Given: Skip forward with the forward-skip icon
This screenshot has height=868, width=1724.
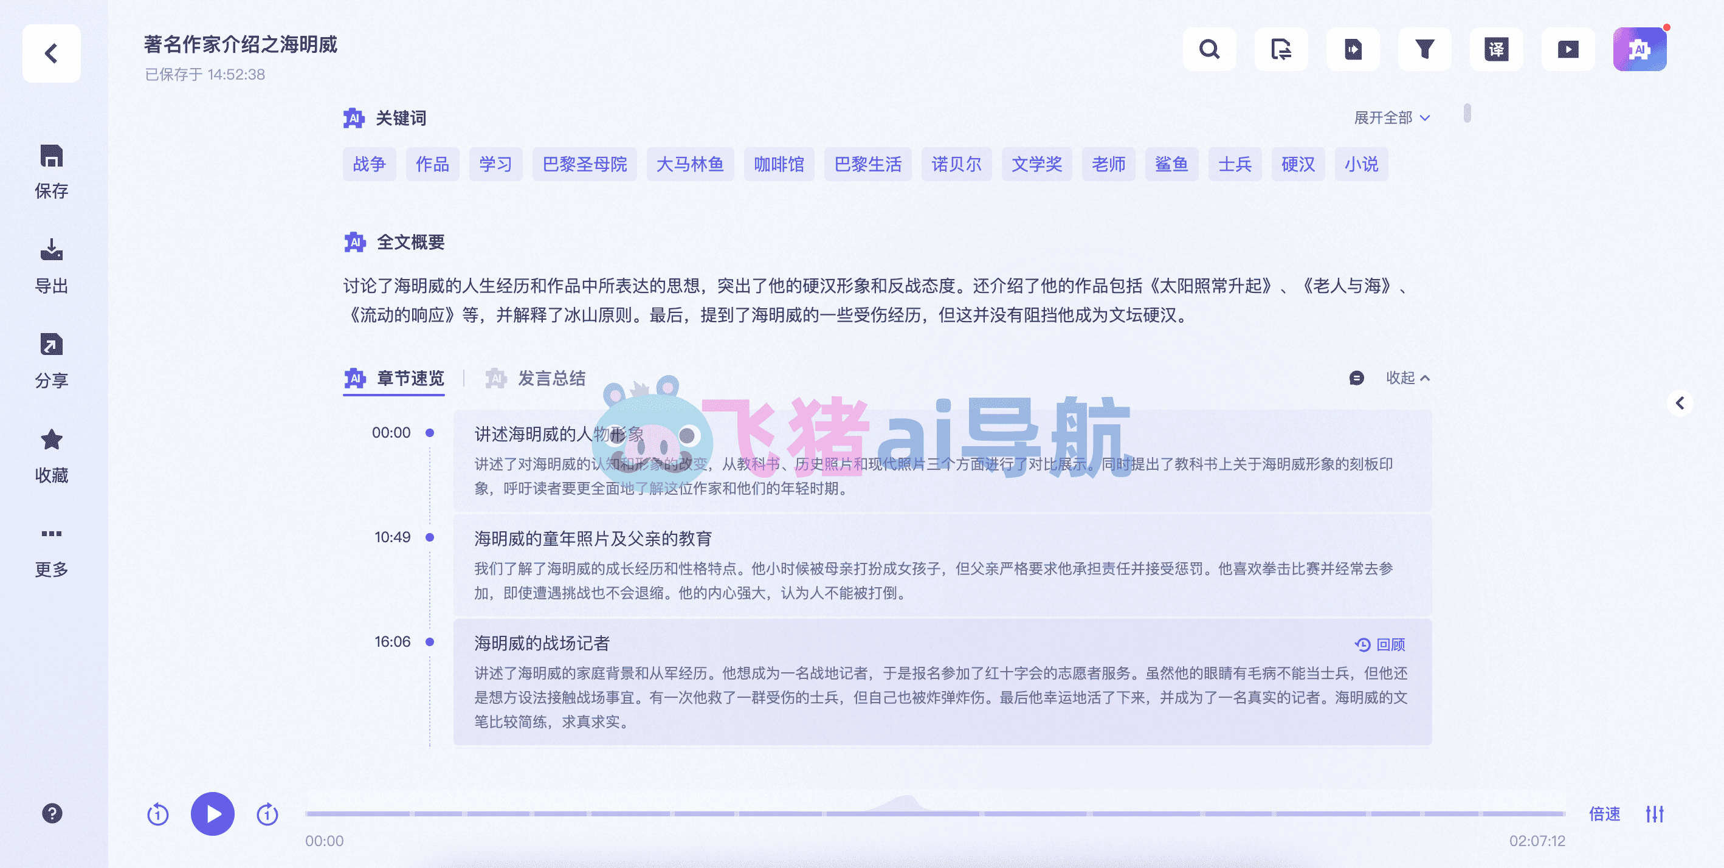Looking at the screenshot, I should (x=267, y=814).
